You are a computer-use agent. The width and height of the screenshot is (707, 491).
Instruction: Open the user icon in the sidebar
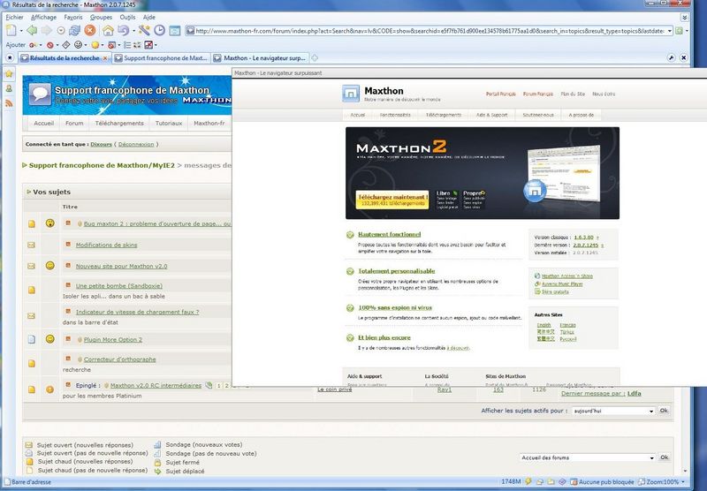coord(9,88)
